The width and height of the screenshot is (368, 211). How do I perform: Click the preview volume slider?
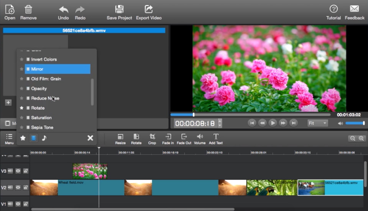click(x=355, y=123)
